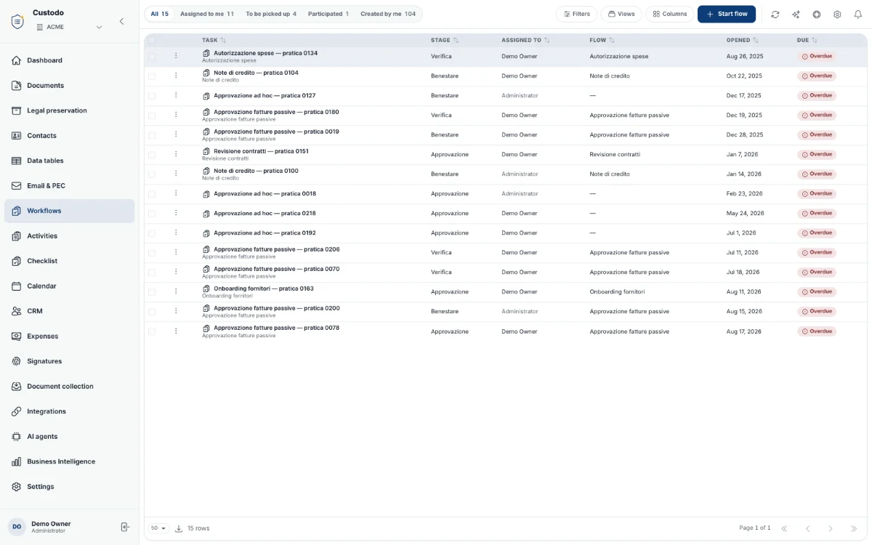The image size is (872, 545).
Task: Open the rows-per-page dropdown showing 50
Action: (158, 528)
